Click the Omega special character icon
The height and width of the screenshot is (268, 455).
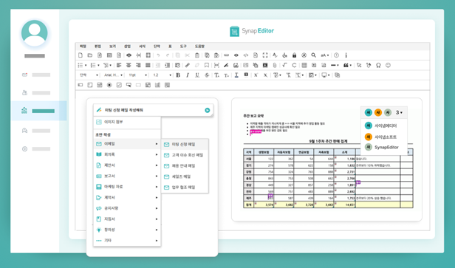[378, 65]
